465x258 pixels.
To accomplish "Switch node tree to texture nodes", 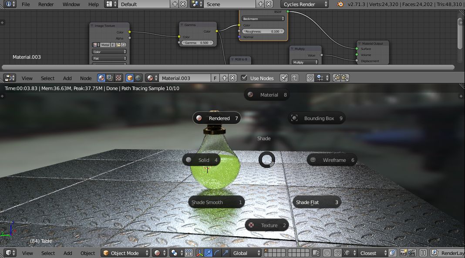I will click(118, 78).
